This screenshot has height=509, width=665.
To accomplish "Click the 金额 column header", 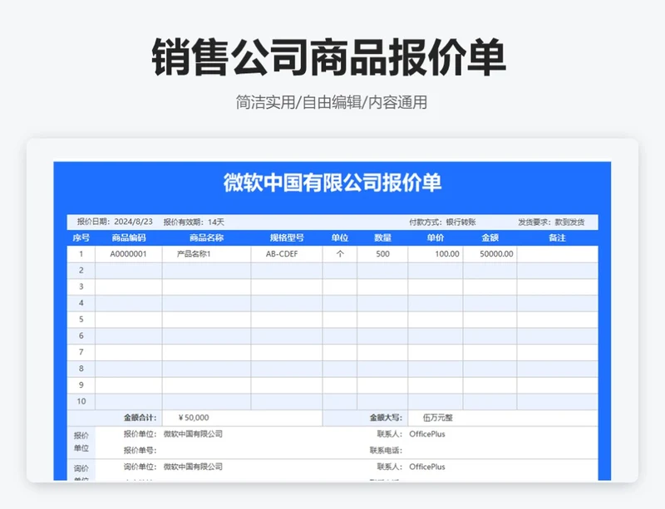I will coord(490,237).
